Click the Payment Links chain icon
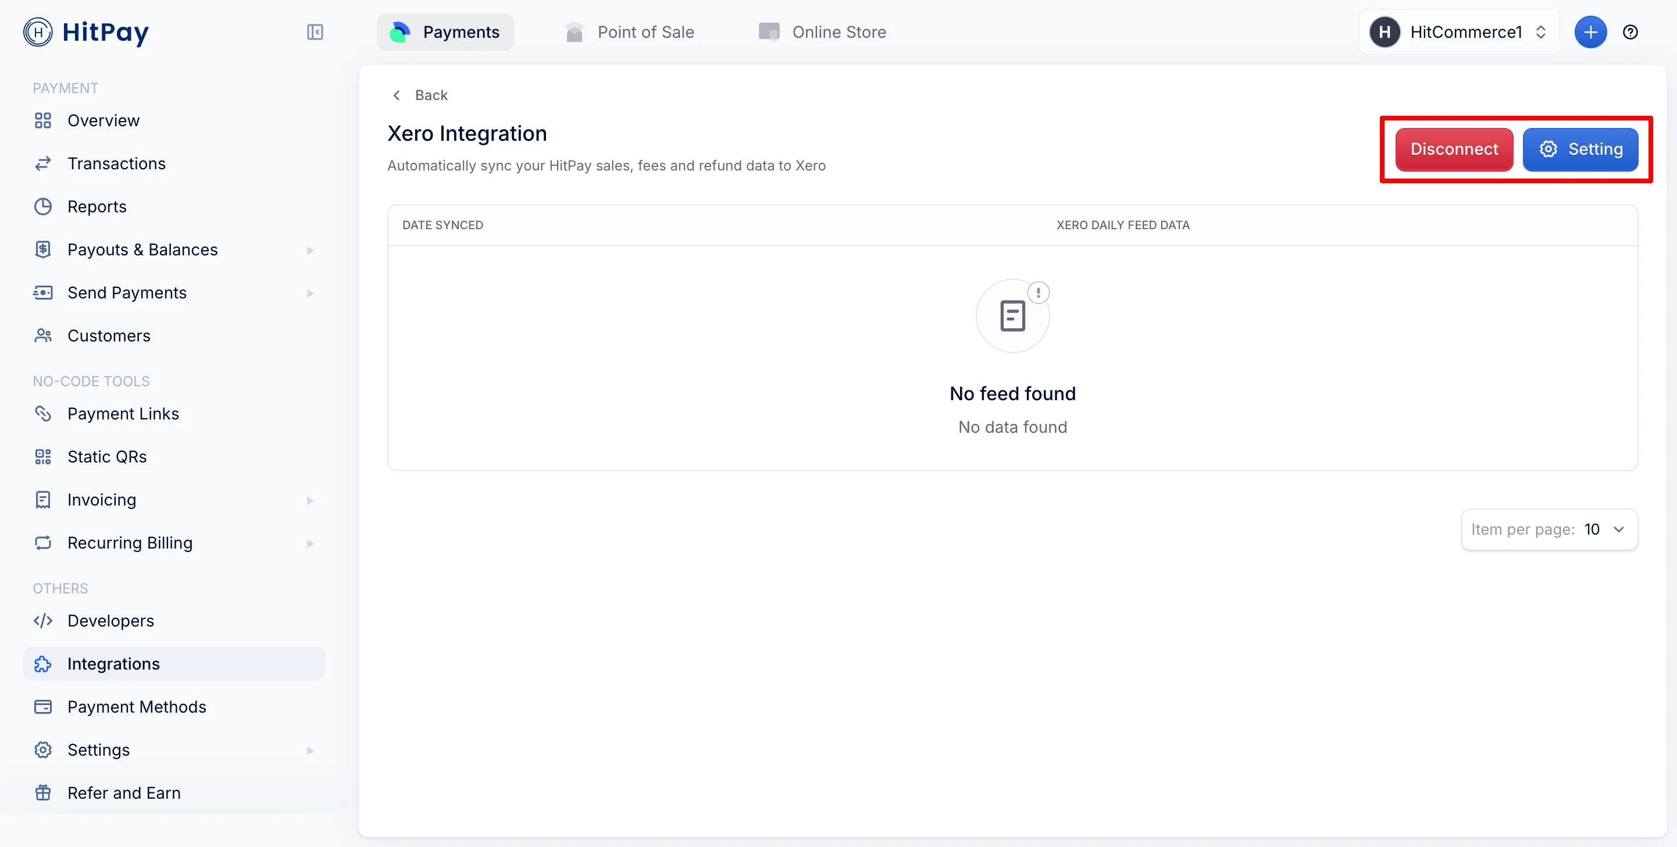This screenshot has height=847, width=1677. coord(43,414)
